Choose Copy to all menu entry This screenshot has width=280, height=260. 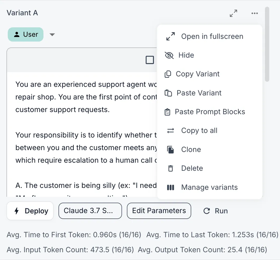210,131
